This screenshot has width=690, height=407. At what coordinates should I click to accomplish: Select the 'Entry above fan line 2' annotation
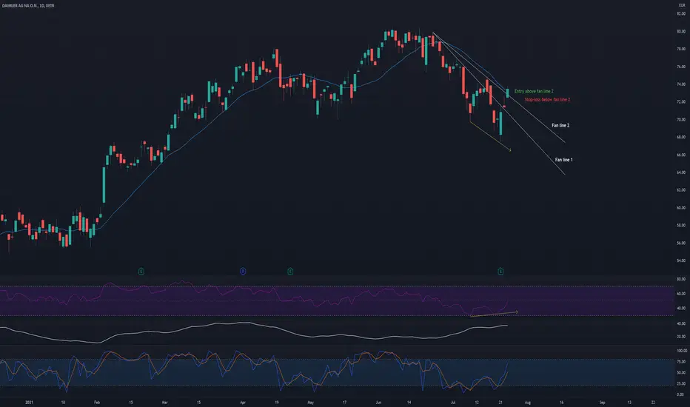coord(534,91)
